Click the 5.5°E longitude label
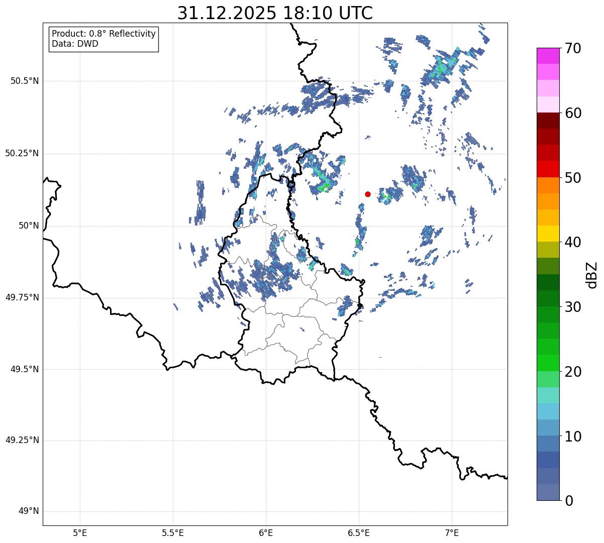The image size is (604, 543). tap(173, 533)
